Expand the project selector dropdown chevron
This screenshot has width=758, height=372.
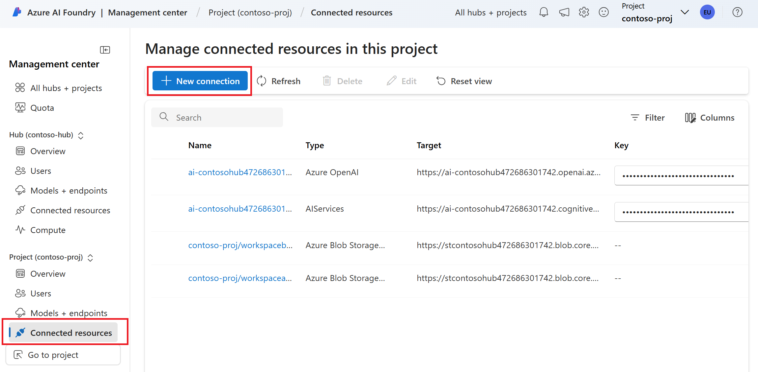(685, 12)
